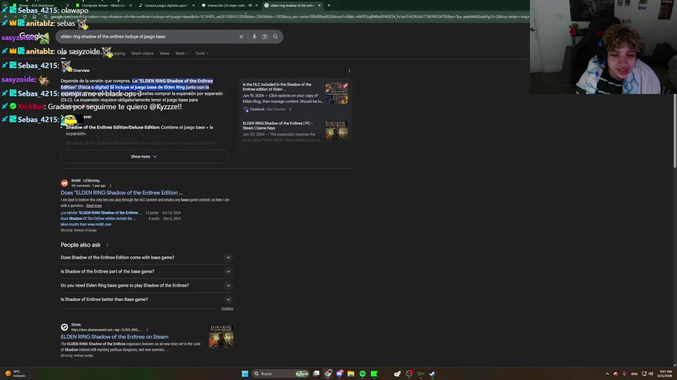Open the AI Overview three-dot options
677x380 pixels.
pos(349,71)
